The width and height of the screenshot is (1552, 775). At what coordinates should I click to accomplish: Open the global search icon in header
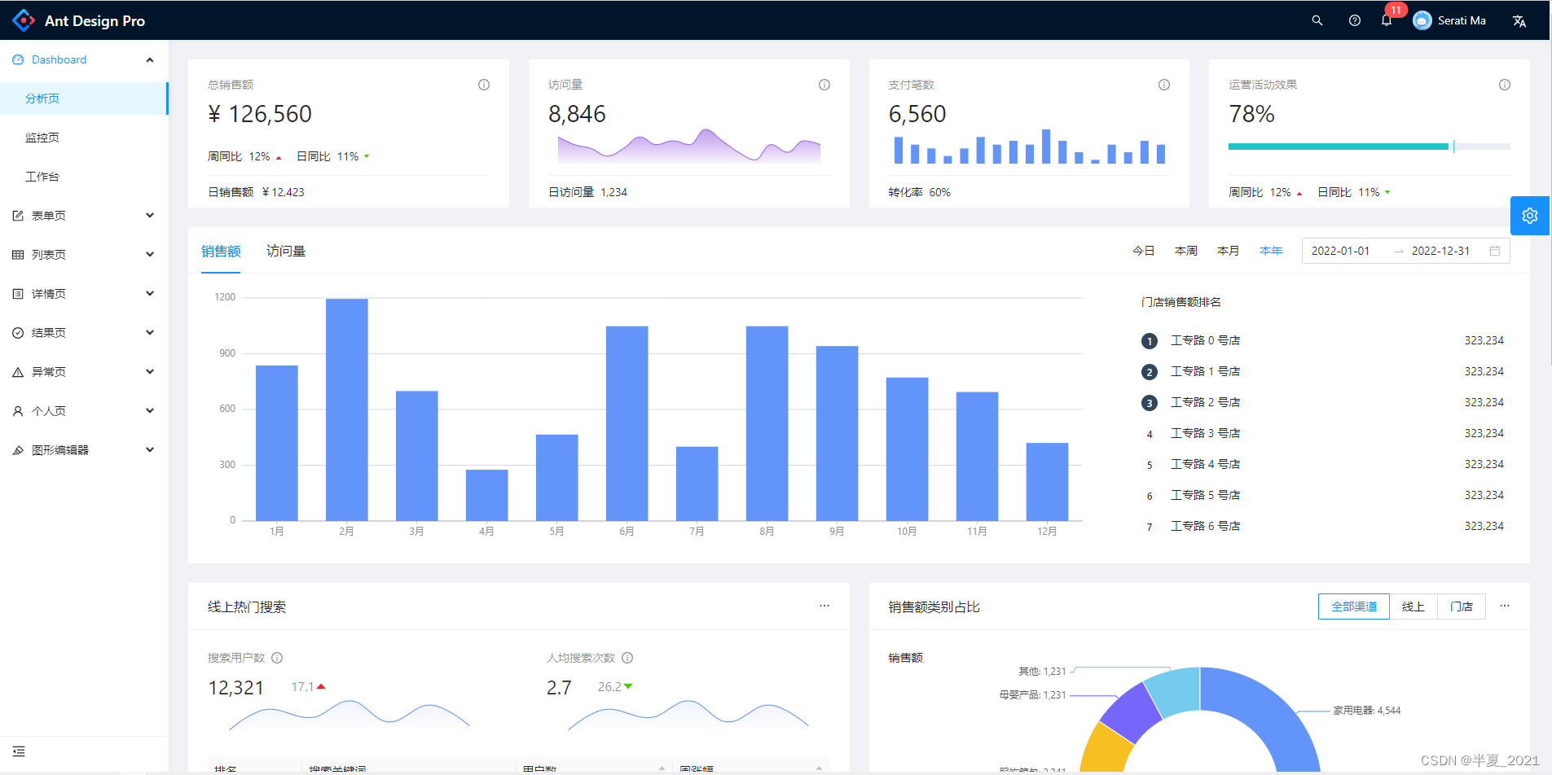point(1317,20)
